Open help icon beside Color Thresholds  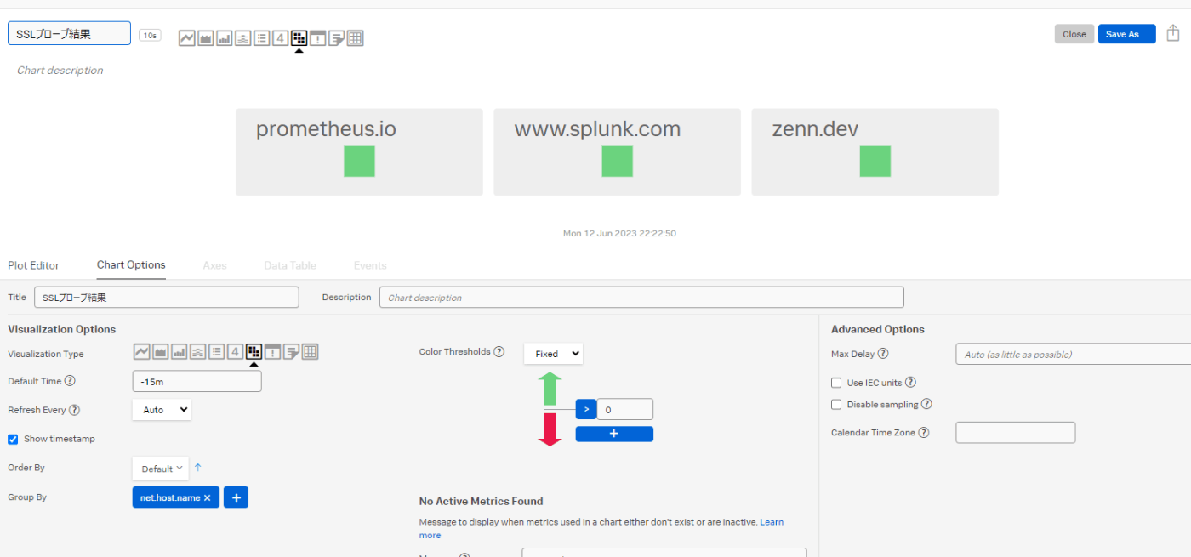[x=499, y=351]
